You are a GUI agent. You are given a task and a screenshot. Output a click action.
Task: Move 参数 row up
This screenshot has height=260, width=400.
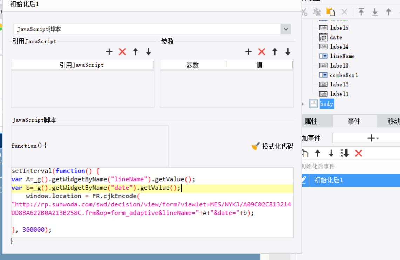pyautogui.click(x=275, y=52)
